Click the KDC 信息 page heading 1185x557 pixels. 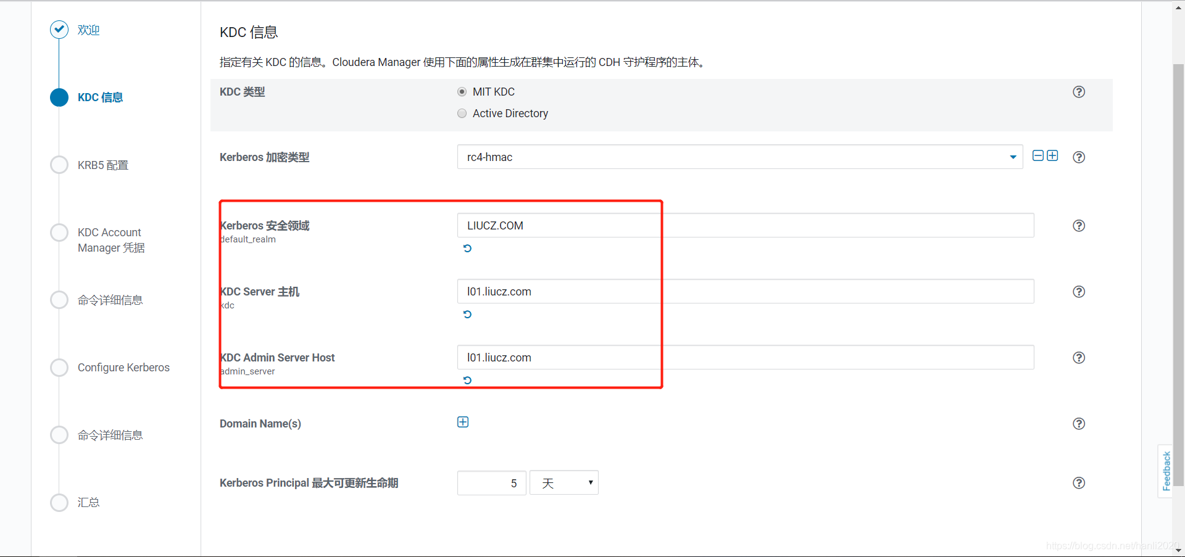coord(249,32)
